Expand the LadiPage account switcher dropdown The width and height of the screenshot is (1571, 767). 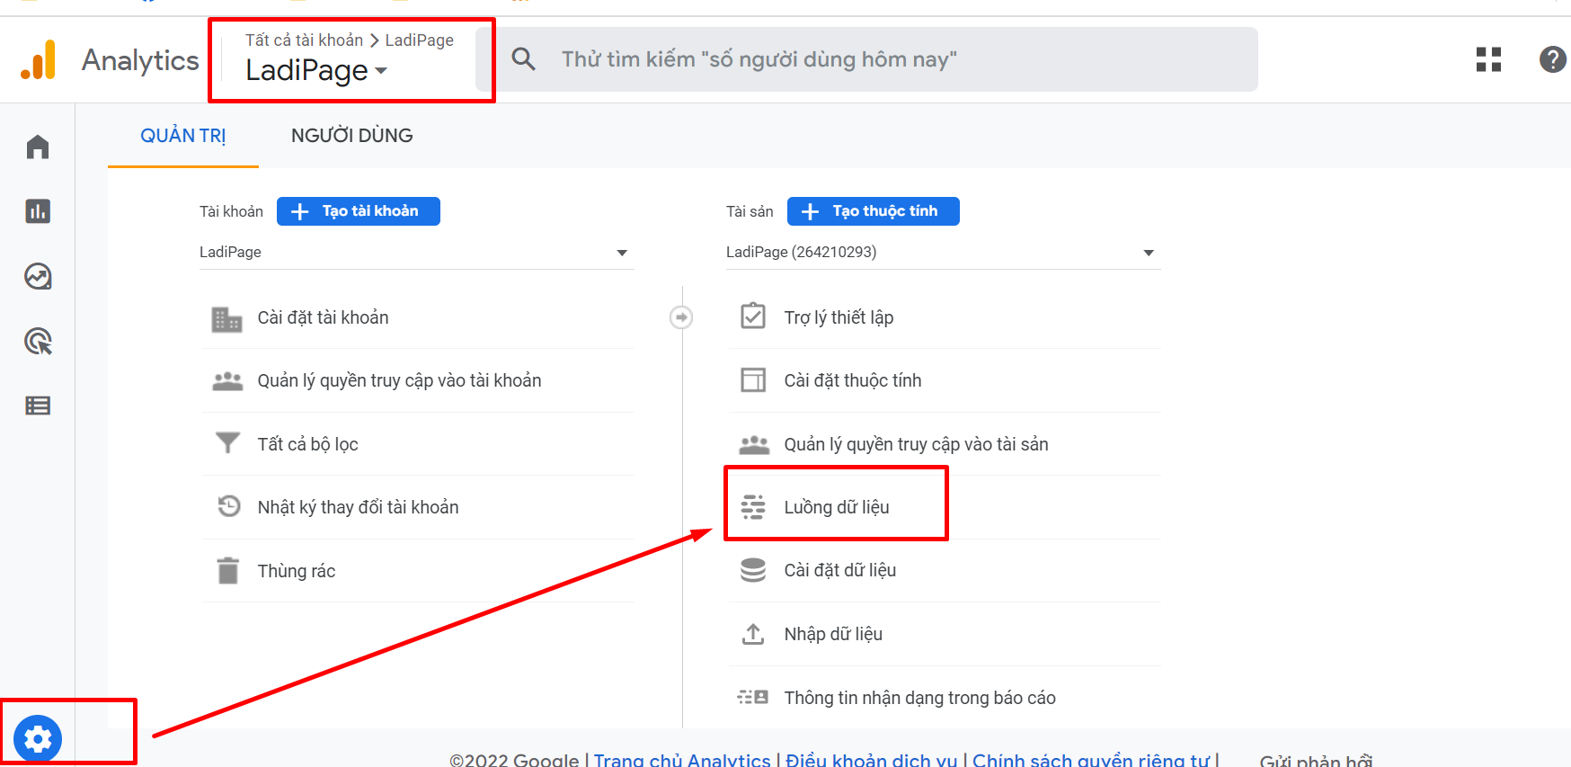point(316,70)
